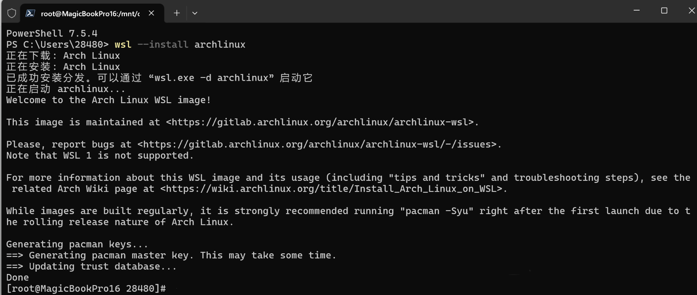Screen dimensions: 697x295
Task: Click the Done output line
Action: click(x=17, y=278)
